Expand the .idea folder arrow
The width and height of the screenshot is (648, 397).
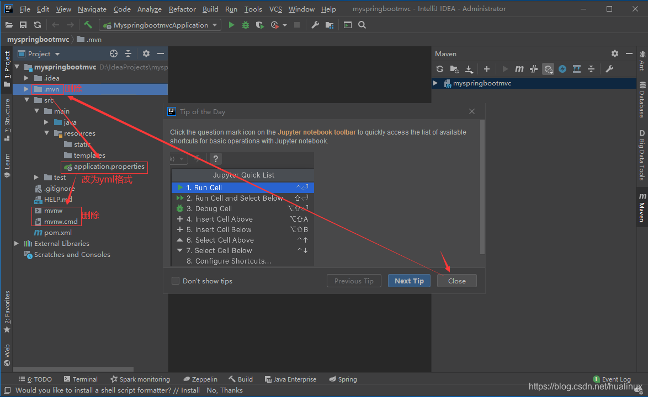pyautogui.click(x=26, y=78)
